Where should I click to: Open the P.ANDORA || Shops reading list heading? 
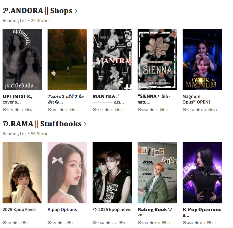(x=38, y=11)
